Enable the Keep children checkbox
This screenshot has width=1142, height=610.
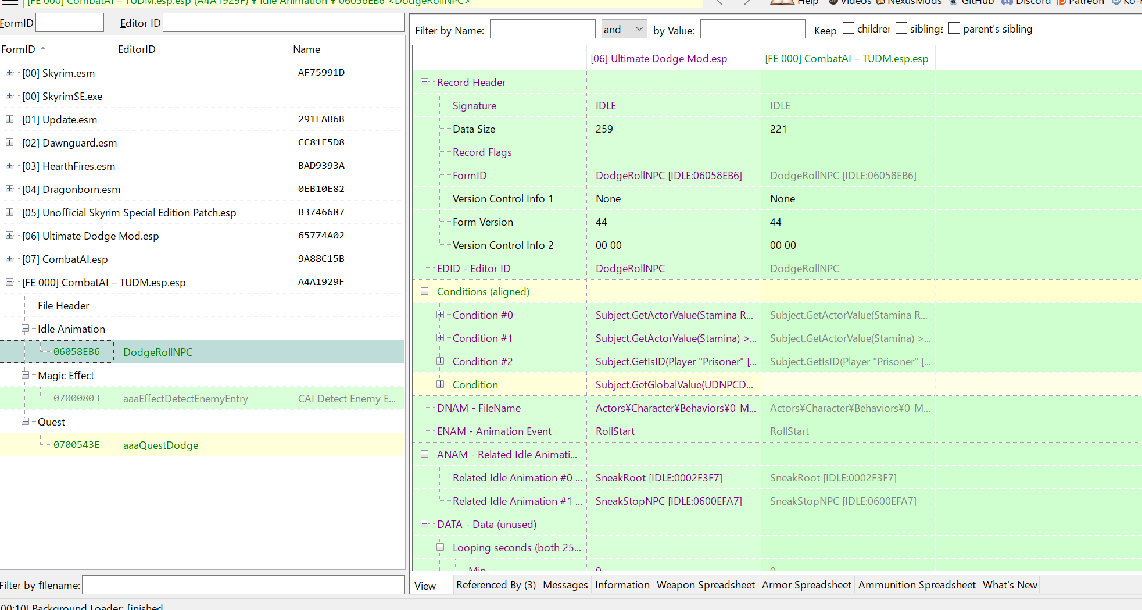click(849, 28)
